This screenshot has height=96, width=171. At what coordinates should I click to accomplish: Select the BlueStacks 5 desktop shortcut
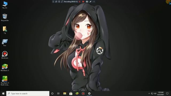tap(5, 67)
